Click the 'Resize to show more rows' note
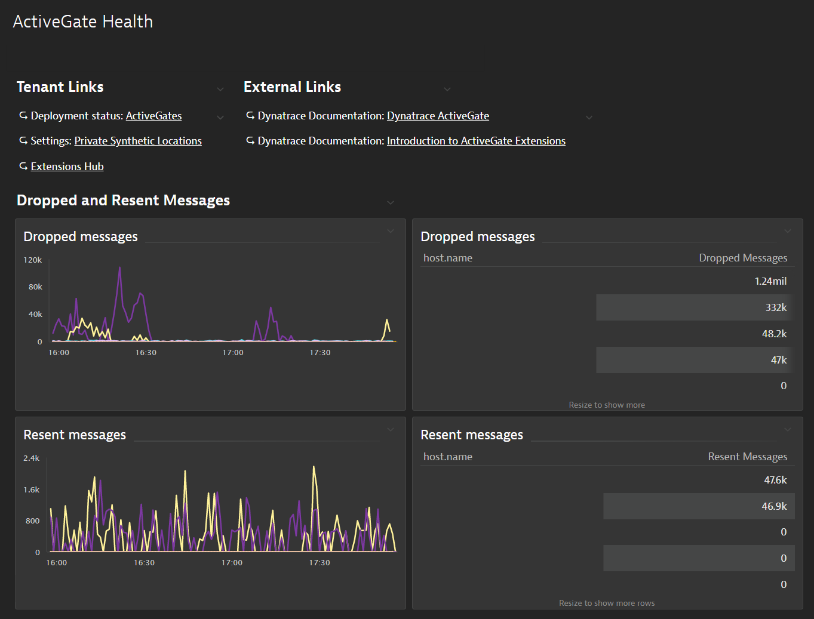The height and width of the screenshot is (619, 814). coord(607,603)
